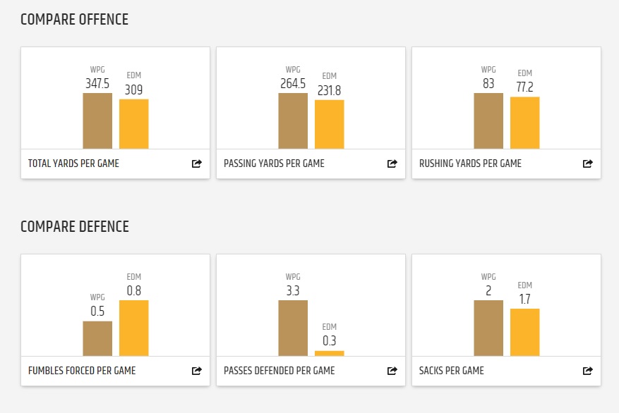The width and height of the screenshot is (619, 413).
Task: Select the EDM 0.8 fumbles forced bar
Action: [133, 328]
